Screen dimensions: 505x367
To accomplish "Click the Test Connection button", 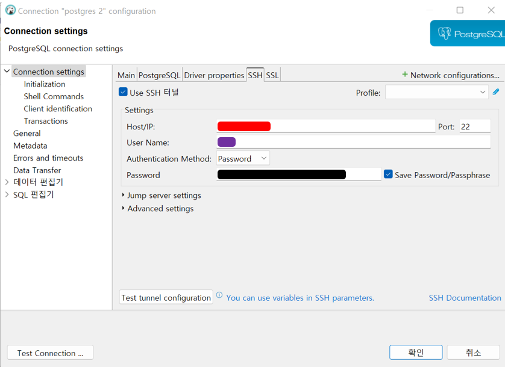I will 50,353.
